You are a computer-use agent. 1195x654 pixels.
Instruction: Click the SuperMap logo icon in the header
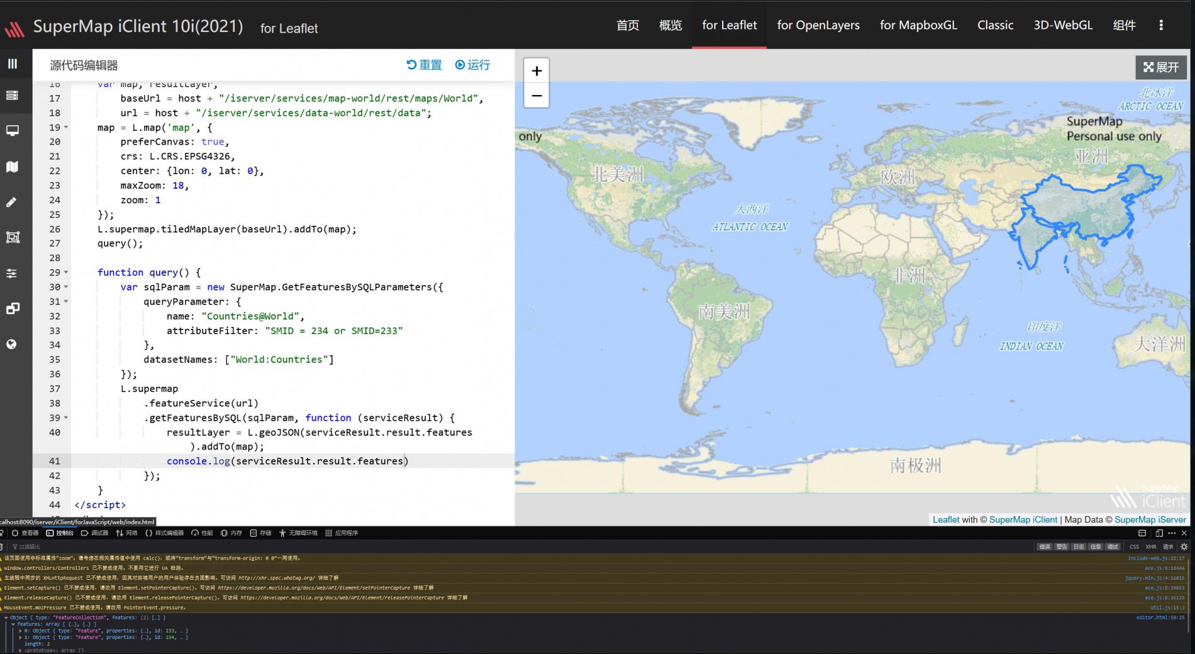pos(14,28)
